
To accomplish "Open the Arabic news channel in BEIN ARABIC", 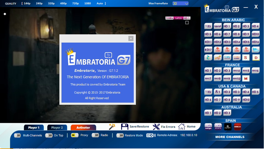I will 218,26.
